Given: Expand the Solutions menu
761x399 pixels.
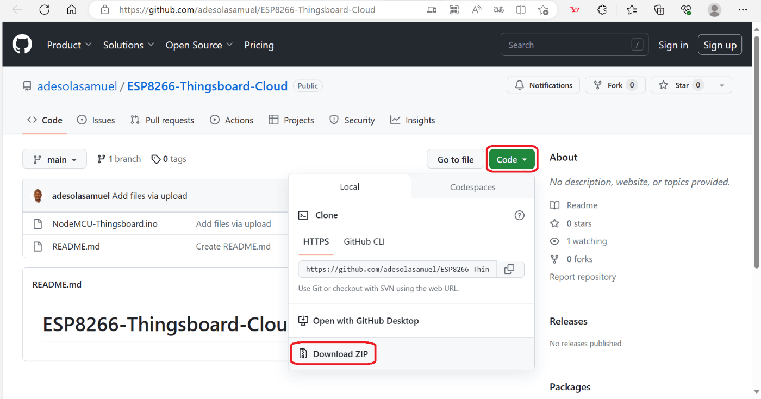Looking at the screenshot, I should pyautogui.click(x=129, y=45).
